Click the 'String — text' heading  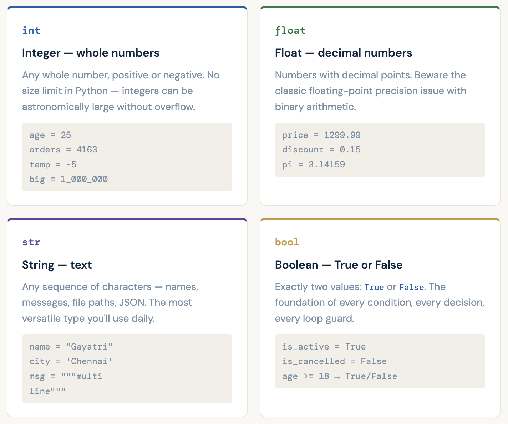[57, 265]
